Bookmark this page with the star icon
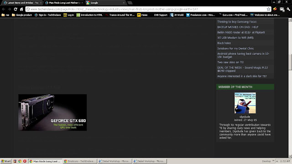Screen dimensions: 292x164 268,9
